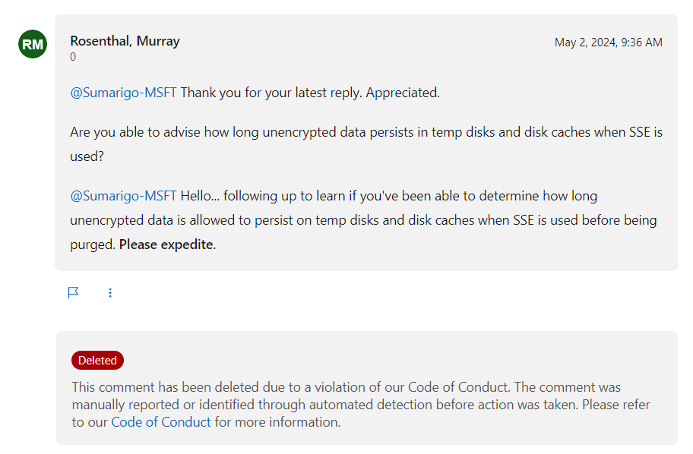Open the three-dot more options menu

click(110, 293)
